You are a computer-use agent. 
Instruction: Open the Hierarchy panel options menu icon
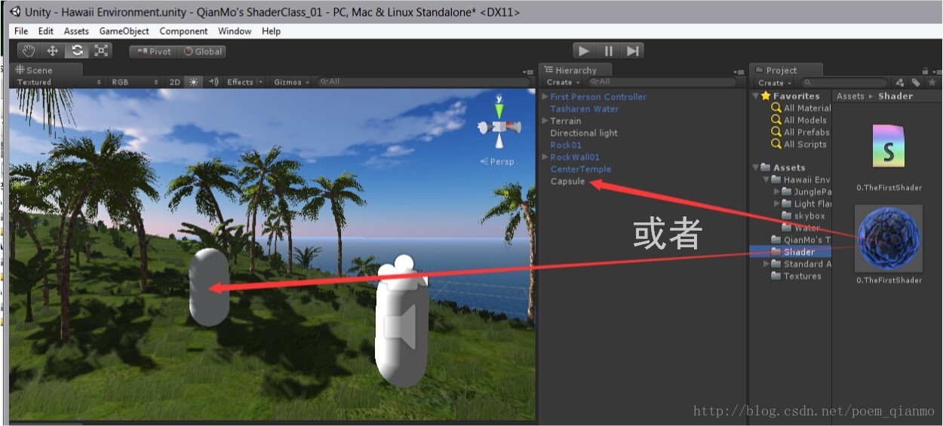739,72
